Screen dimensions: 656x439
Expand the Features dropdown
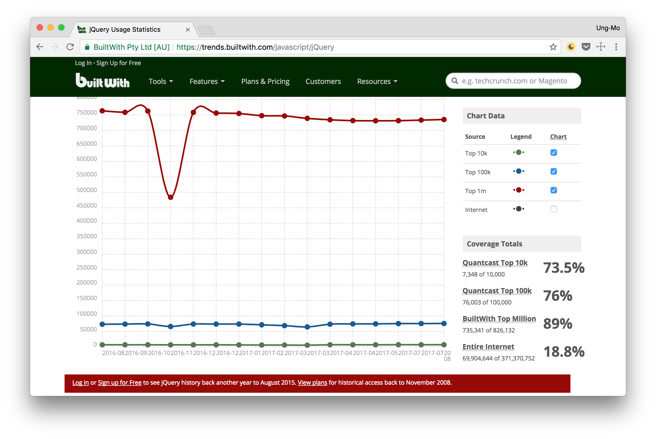point(207,81)
